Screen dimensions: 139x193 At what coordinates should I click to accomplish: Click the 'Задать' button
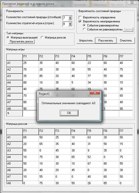click(x=128, y=30)
